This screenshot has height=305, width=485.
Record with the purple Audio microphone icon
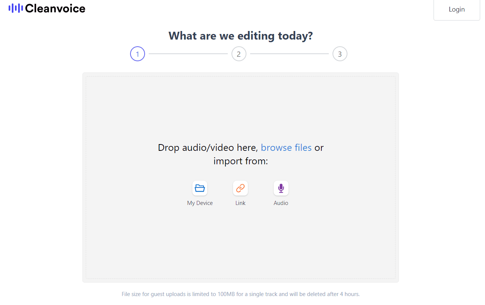281,188
